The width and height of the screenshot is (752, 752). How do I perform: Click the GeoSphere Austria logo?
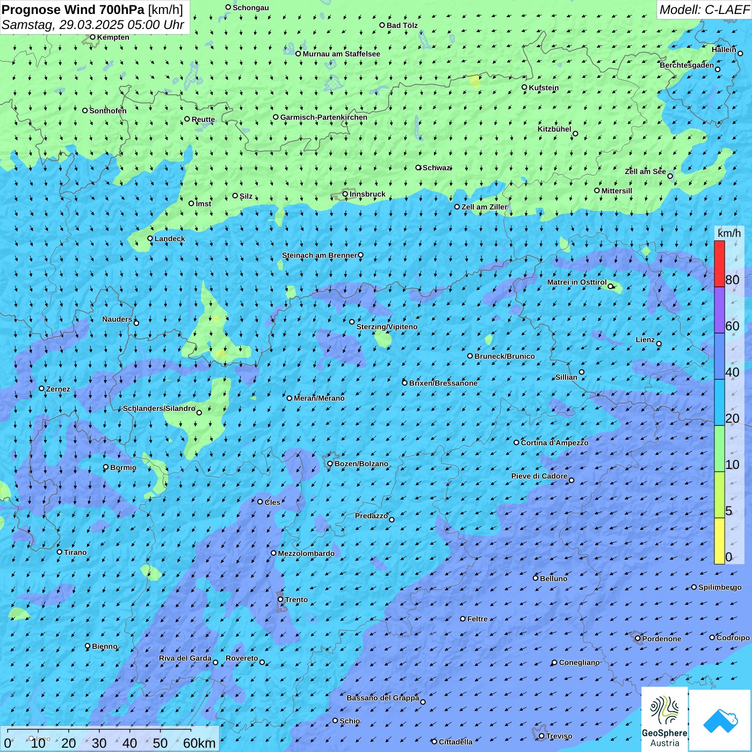tap(664, 719)
